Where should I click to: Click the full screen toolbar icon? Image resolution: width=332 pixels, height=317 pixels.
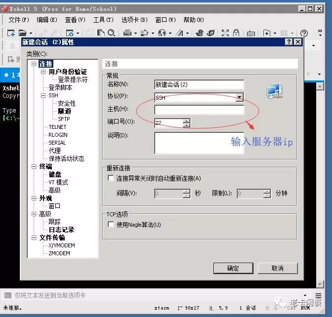click(x=225, y=33)
